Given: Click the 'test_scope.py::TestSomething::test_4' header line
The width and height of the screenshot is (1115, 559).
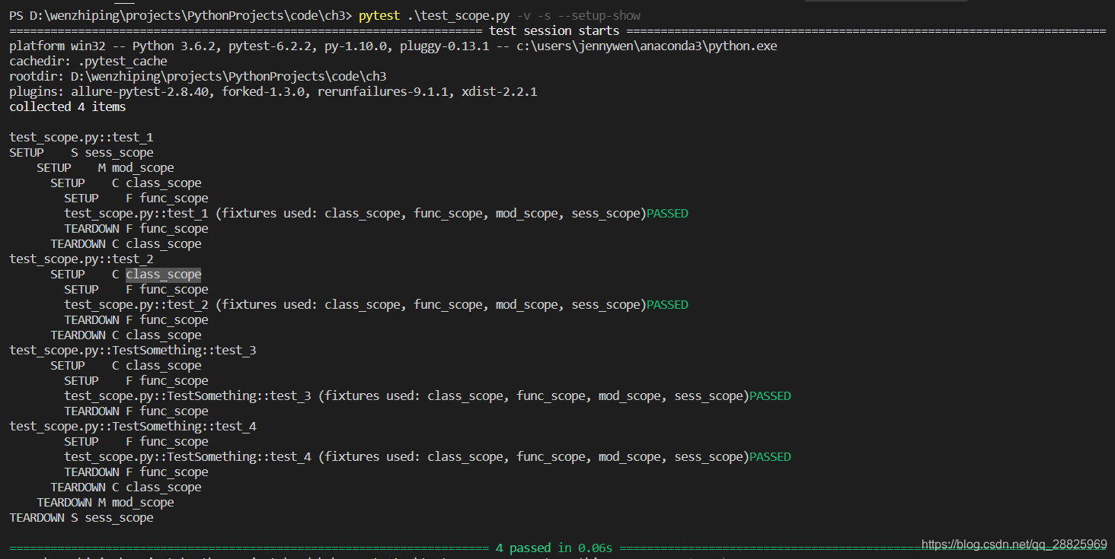Looking at the screenshot, I should point(133,427).
